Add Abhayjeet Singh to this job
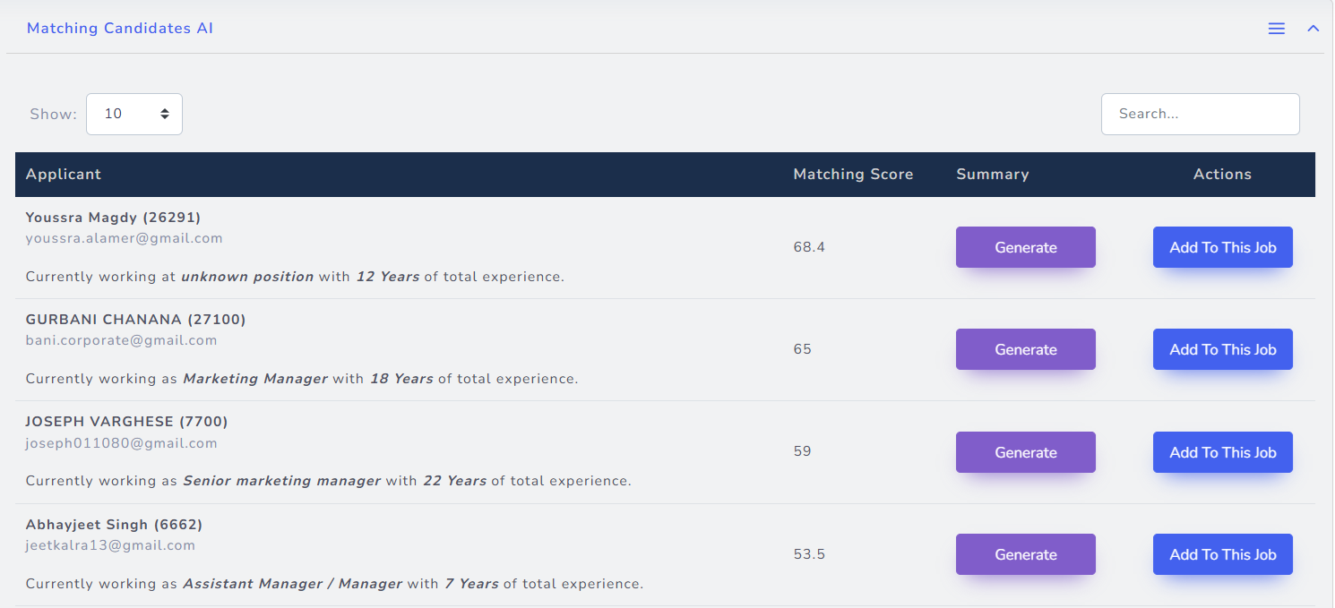Image resolution: width=1335 pixels, height=608 pixels. (1222, 554)
